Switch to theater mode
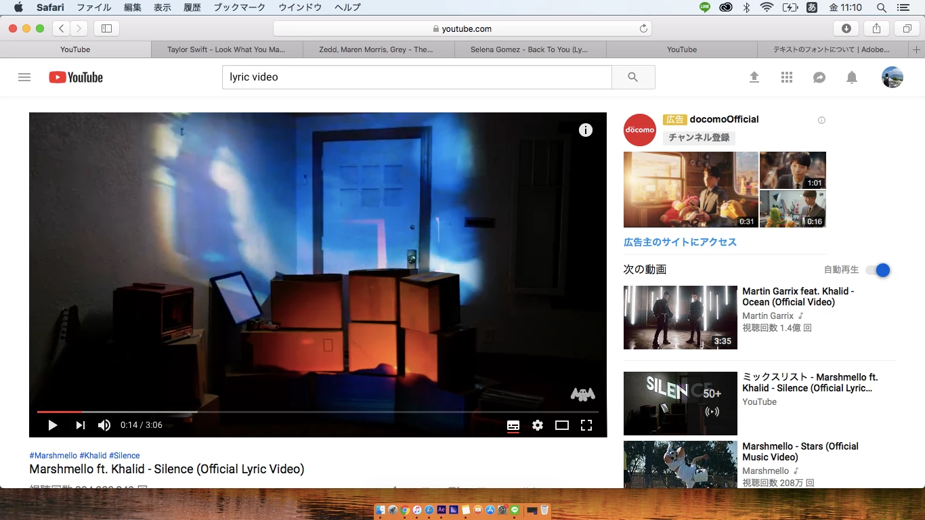Image resolution: width=925 pixels, height=520 pixels. pyautogui.click(x=562, y=425)
